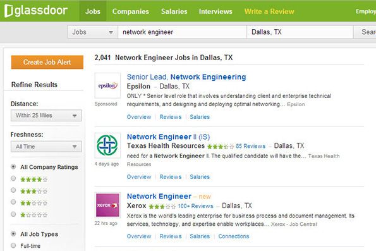Filter by three-star company ratings
This screenshot has width=376, height=251.
tap(13, 190)
